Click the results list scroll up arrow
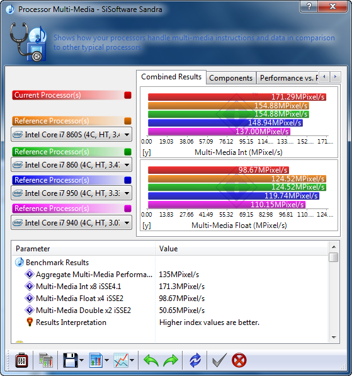Image resolution: width=352 pixels, height=376 pixels. click(334, 247)
